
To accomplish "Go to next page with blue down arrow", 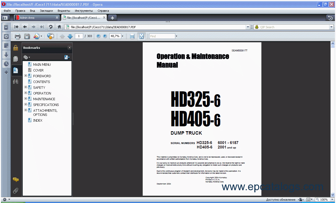I will [70, 36].
